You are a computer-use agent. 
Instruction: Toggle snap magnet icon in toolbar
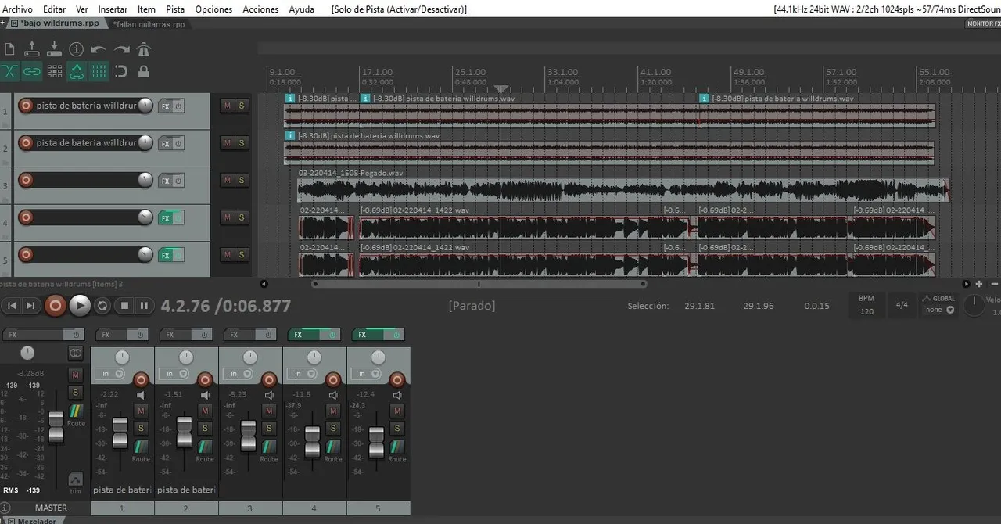pyautogui.click(x=121, y=71)
